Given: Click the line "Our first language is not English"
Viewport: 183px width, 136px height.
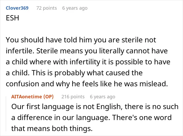Looking at the screenshot, I should (95, 107).
